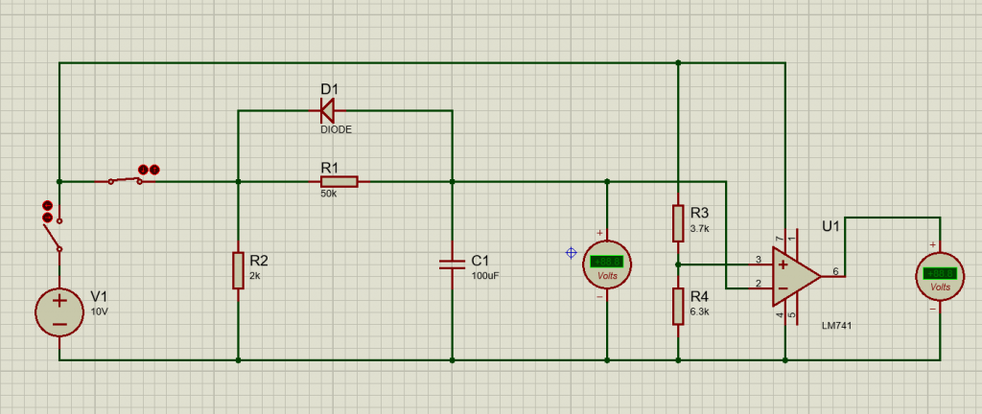This screenshot has height=414, width=982.
Task: Select the D1 diode symbol
Action: 328,110
